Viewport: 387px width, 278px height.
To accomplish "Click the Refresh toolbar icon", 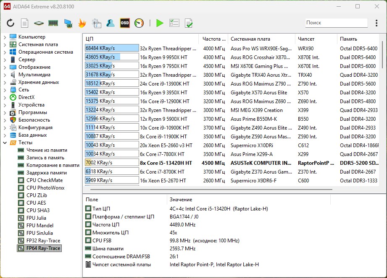I will click(x=10, y=23).
